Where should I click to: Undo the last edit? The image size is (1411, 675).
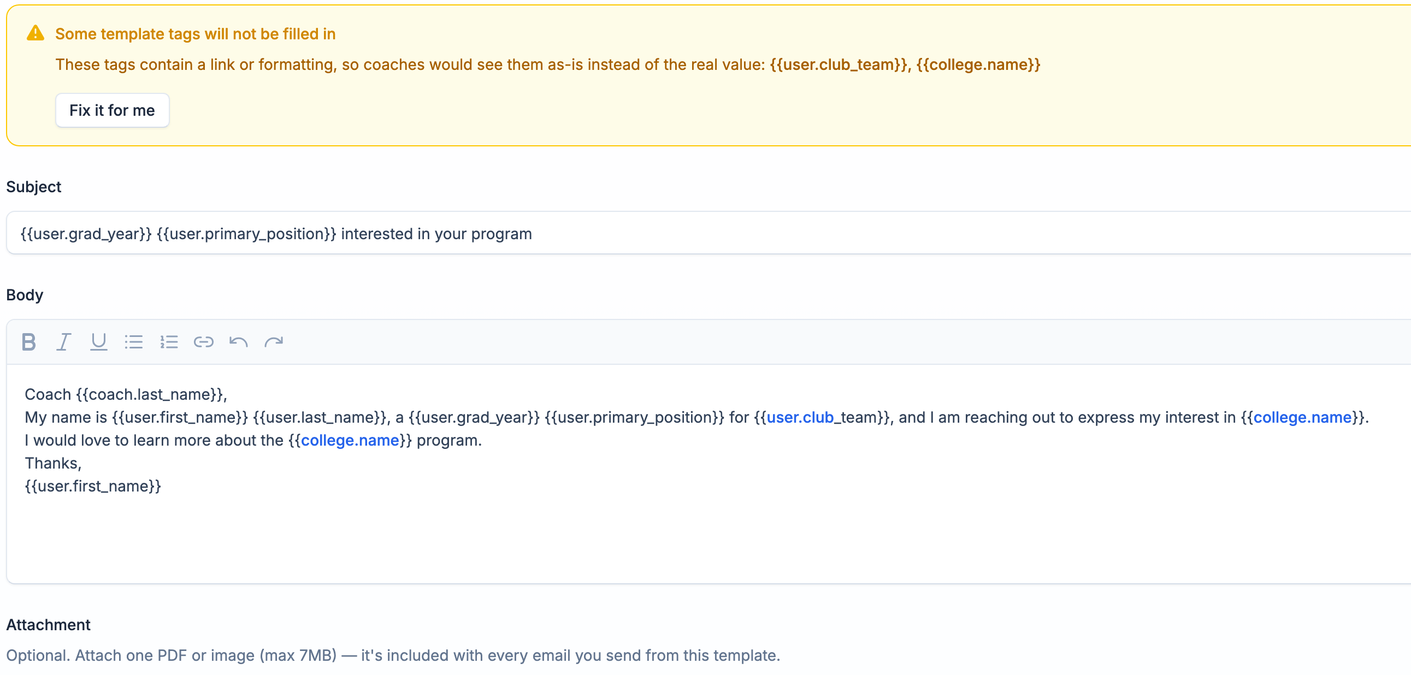click(x=239, y=342)
